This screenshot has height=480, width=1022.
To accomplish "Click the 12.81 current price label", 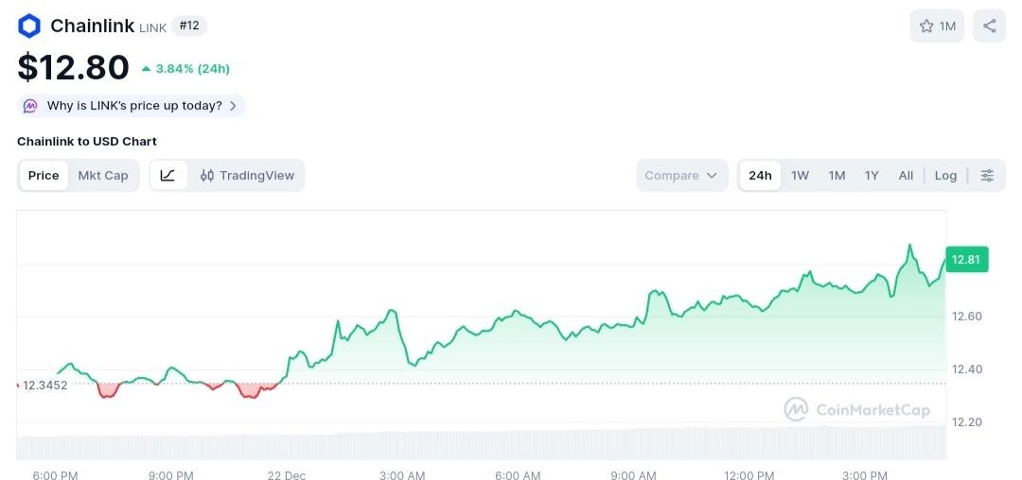I will 966,260.
